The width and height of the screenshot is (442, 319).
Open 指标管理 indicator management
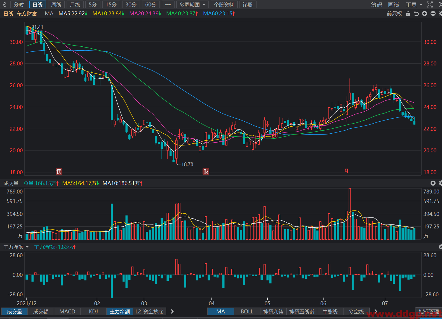(x=429, y=311)
